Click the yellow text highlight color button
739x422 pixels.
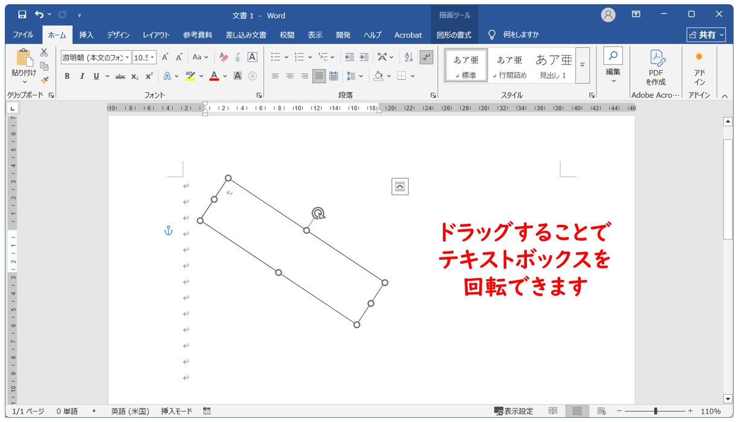190,76
